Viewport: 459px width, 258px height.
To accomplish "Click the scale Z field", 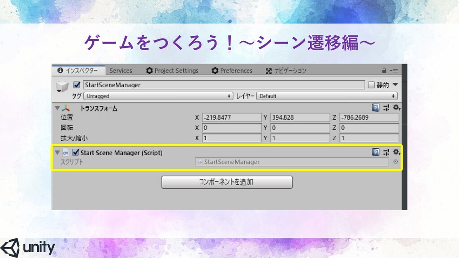I will point(369,138).
